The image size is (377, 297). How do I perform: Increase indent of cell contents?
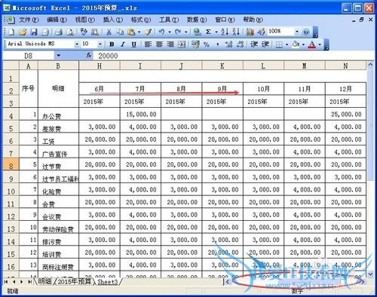265,44
